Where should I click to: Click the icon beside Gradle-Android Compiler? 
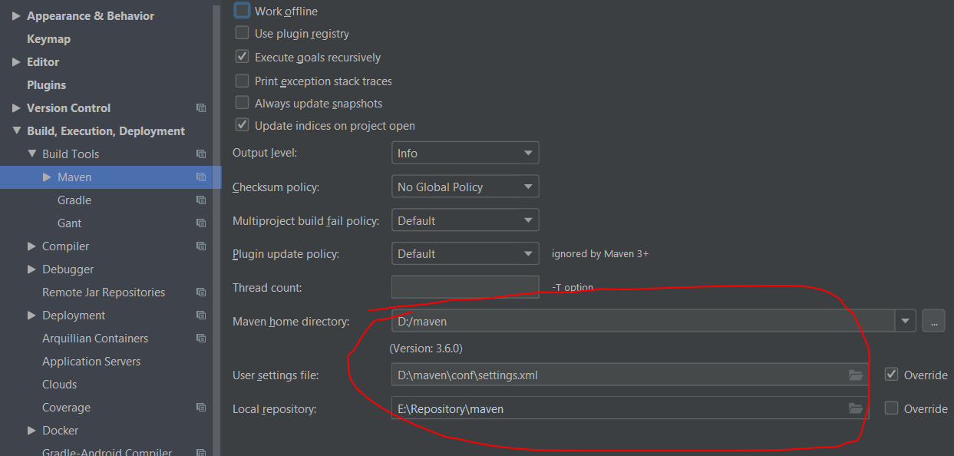point(201,451)
